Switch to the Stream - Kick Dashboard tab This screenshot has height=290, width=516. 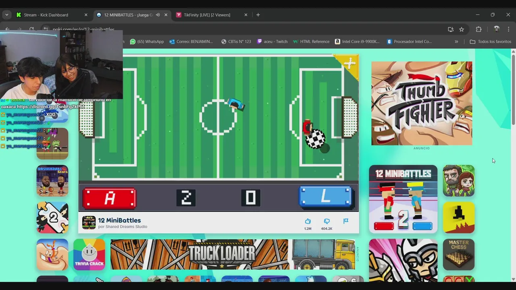tap(46, 15)
